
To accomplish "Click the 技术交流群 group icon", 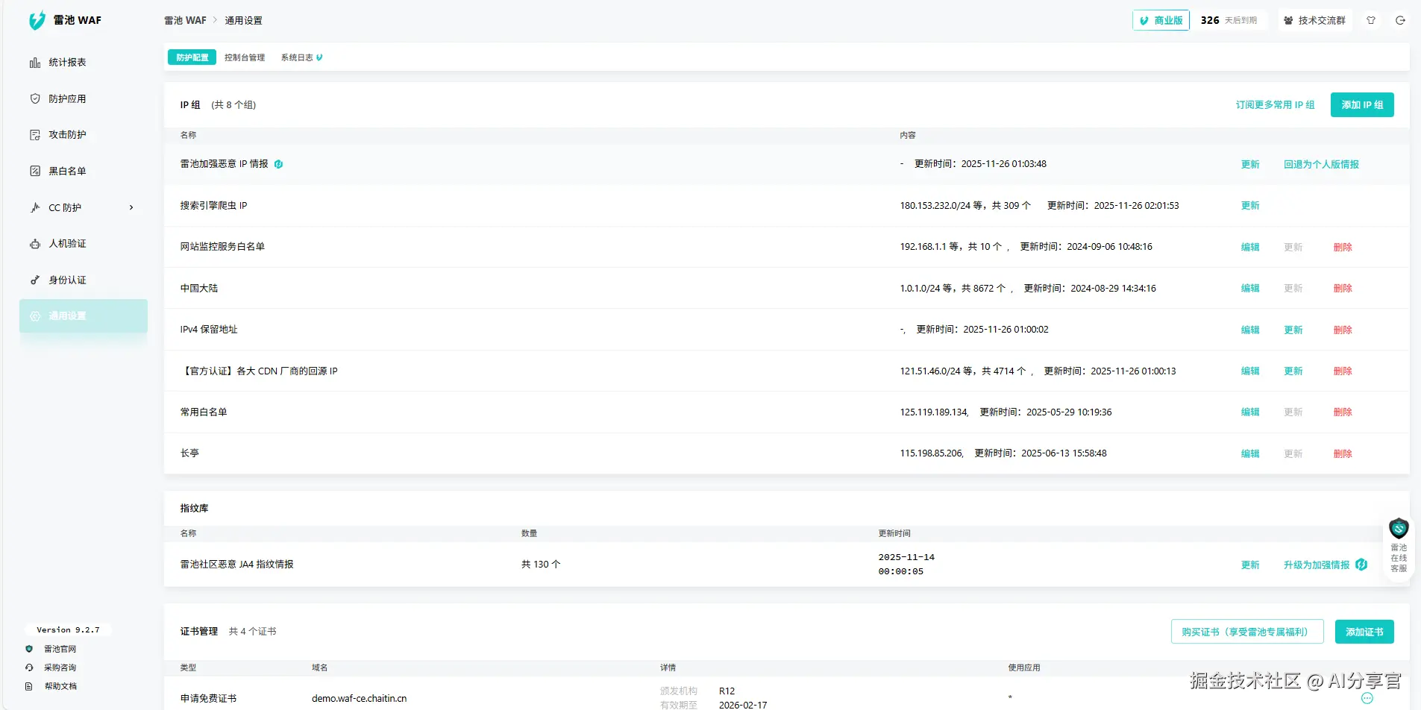I will [x=1288, y=20].
